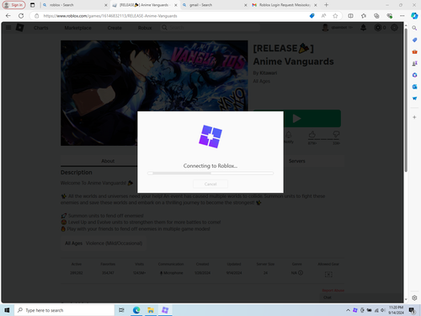Open the shopping price tag icon

[312, 16]
